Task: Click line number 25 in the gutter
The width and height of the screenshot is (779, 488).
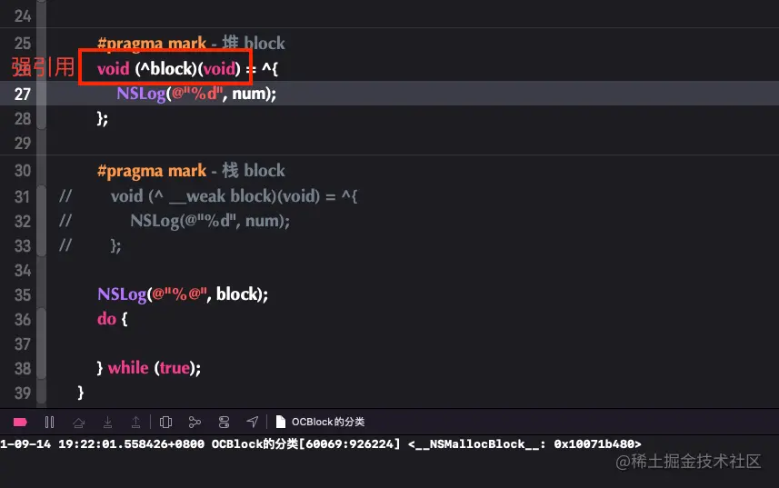Action: 23,44
